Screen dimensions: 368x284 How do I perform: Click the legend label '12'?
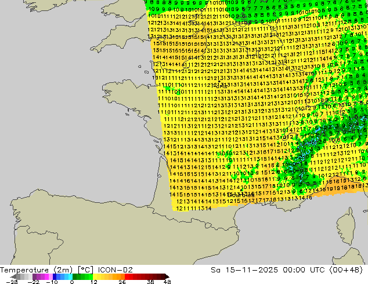(94, 282)
